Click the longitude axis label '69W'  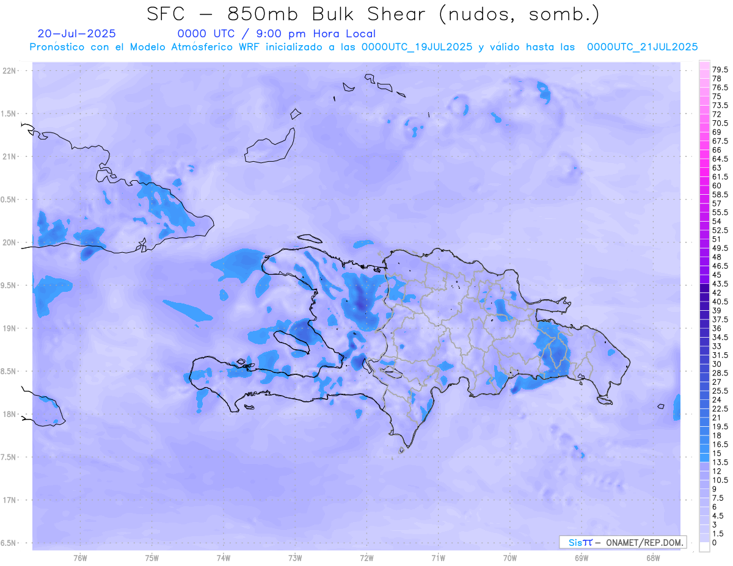click(582, 558)
